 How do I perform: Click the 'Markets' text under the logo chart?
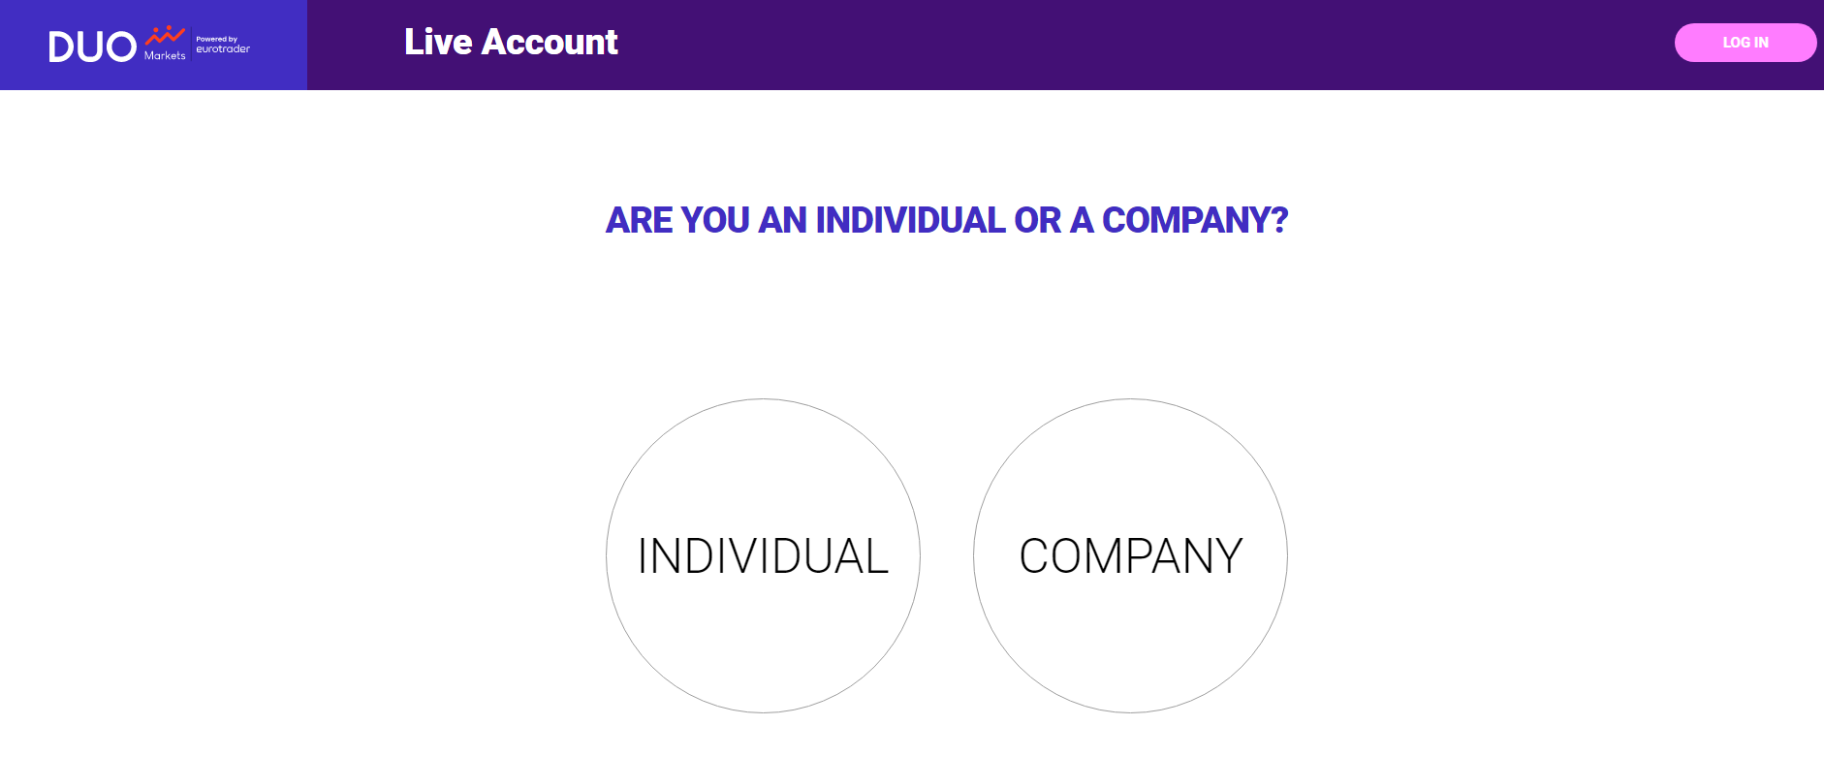(165, 56)
